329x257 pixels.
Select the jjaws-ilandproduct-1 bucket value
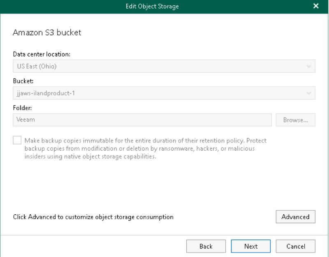coord(43,93)
